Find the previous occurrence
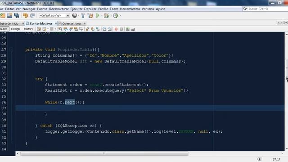Image resolution: width=288 pixels, height=162 pixels. (65, 29)
